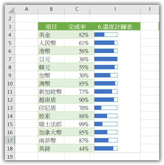
Task: Click the 項目 header cell
Action: point(51,26)
